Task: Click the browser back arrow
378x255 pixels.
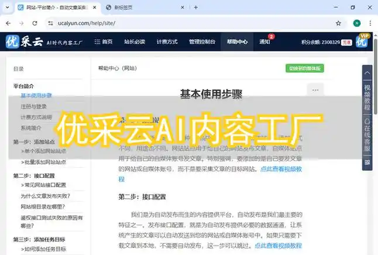Action: (8, 23)
